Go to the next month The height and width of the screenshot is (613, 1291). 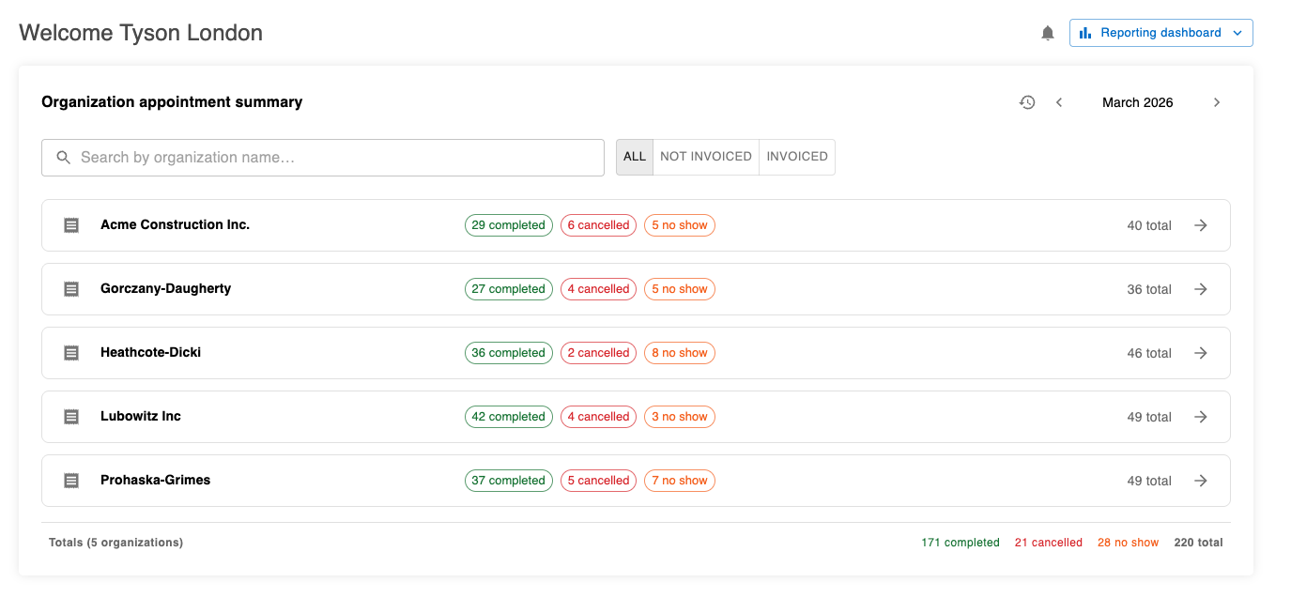click(1217, 102)
